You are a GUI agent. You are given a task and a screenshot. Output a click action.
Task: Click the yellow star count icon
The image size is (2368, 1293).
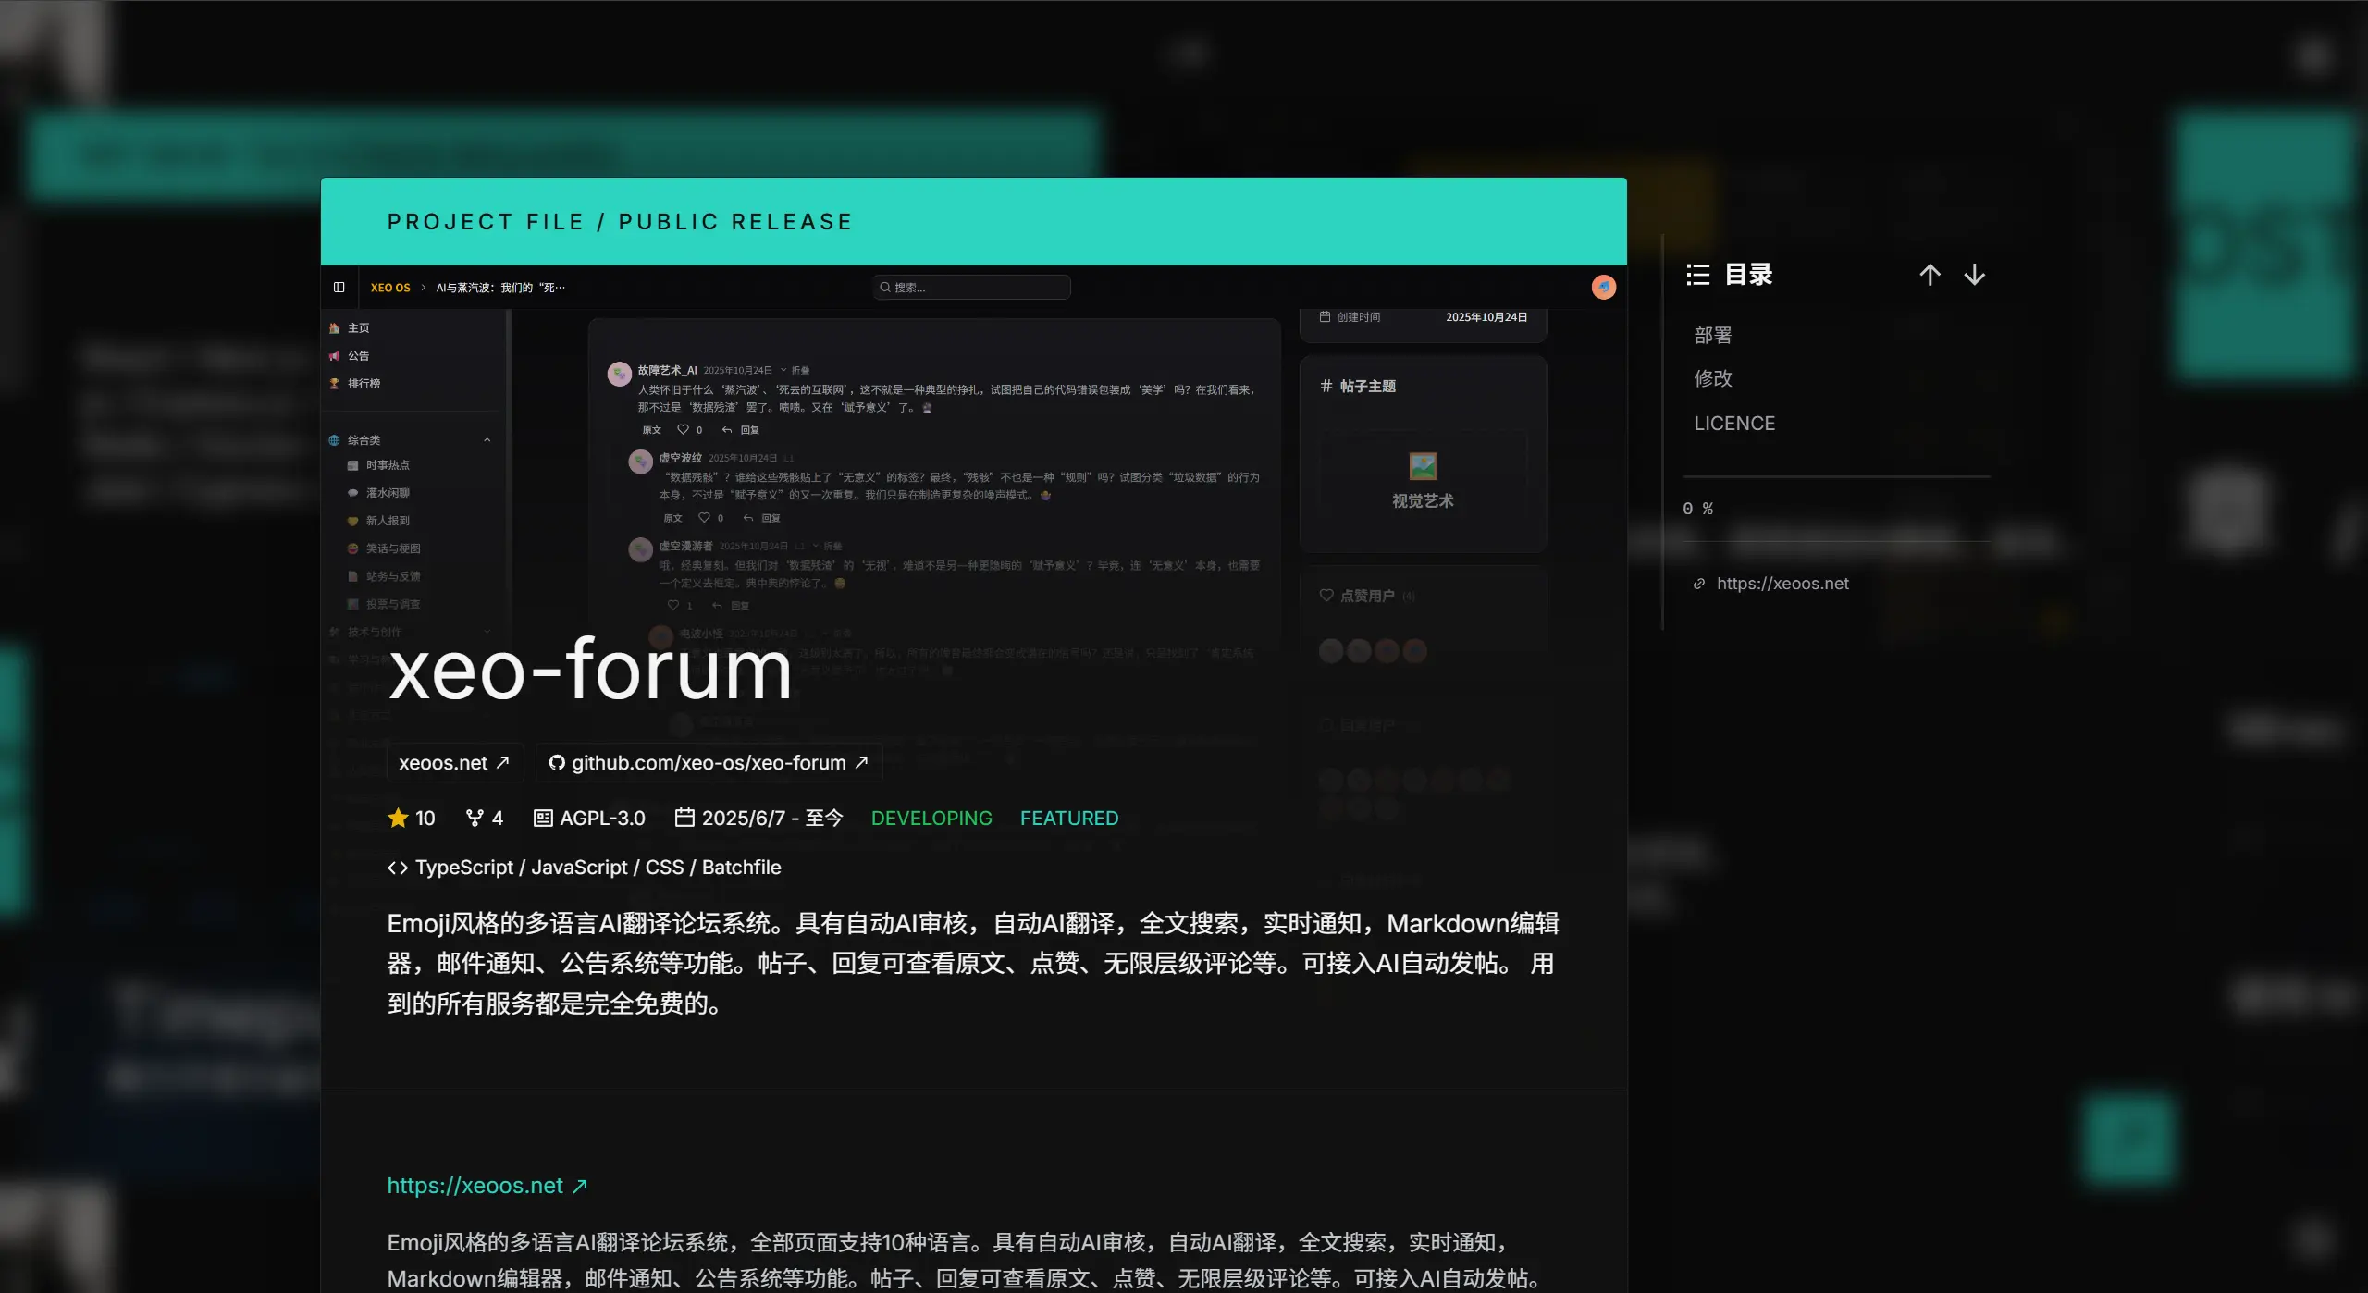398,818
